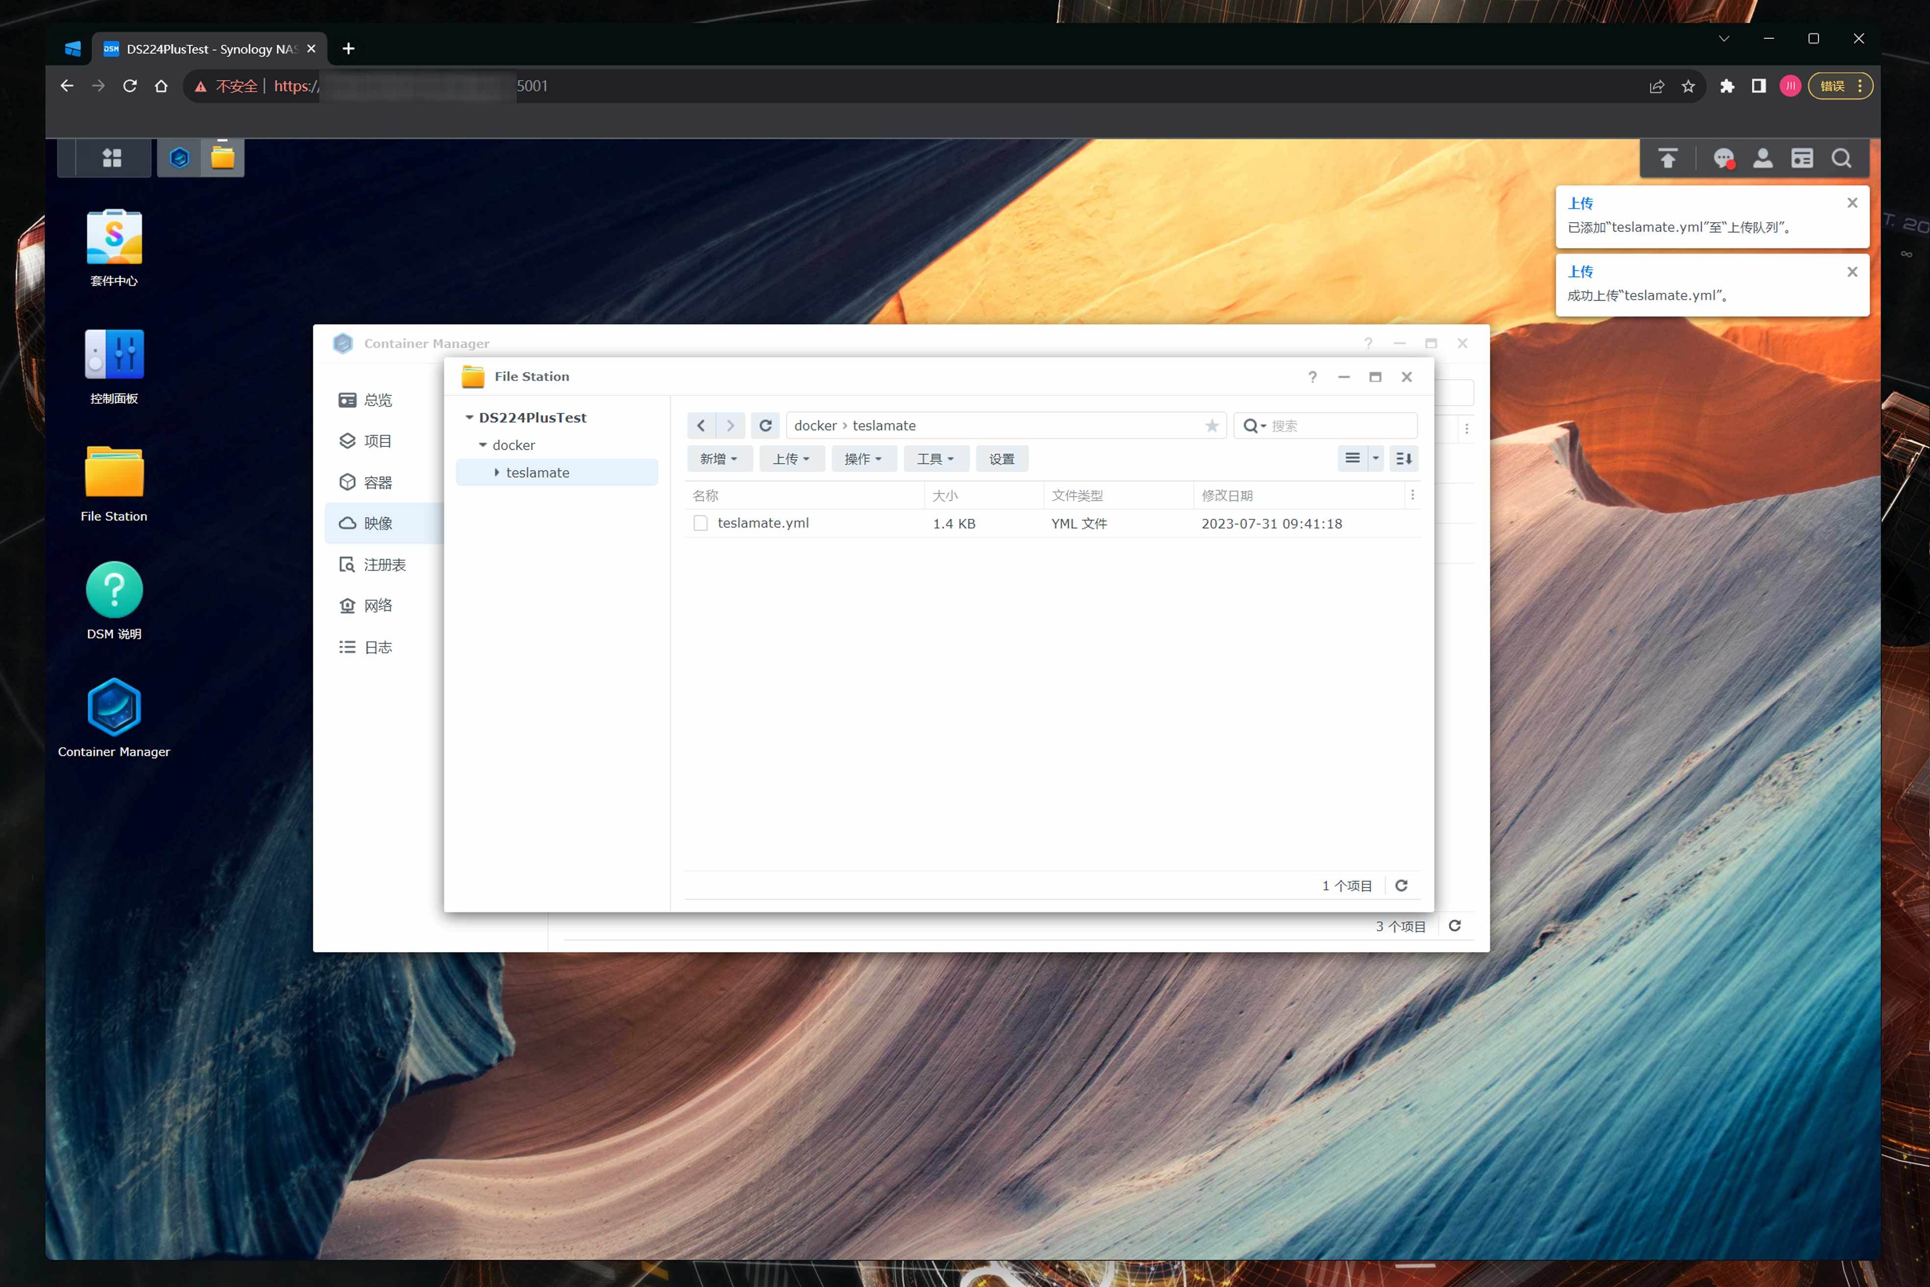The height and width of the screenshot is (1287, 1930).
Task: Click the 设置 button in File Station
Action: pyautogui.click(x=1001, y=459)
